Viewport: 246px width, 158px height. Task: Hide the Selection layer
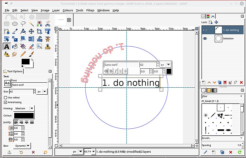[x=205, y=38]
